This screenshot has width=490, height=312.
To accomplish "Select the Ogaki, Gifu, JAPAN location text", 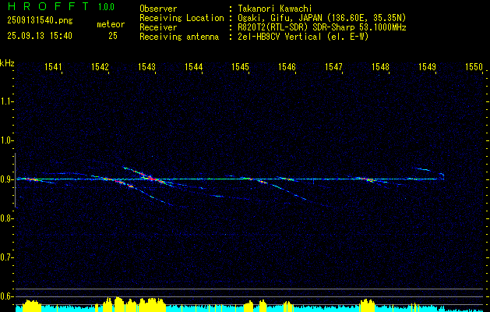I will (x=322, y=18).
